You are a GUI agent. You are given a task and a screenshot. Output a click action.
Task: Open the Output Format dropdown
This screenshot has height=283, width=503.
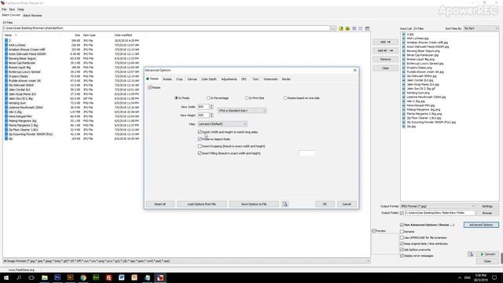click(438, 206)
